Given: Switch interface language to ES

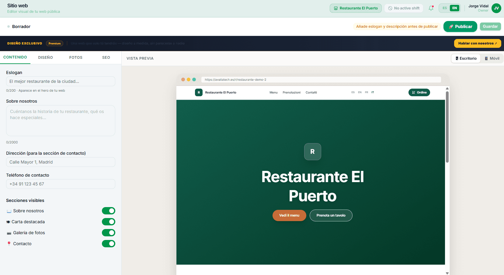Looking at the screenshot, I should [x=445, y=8].
